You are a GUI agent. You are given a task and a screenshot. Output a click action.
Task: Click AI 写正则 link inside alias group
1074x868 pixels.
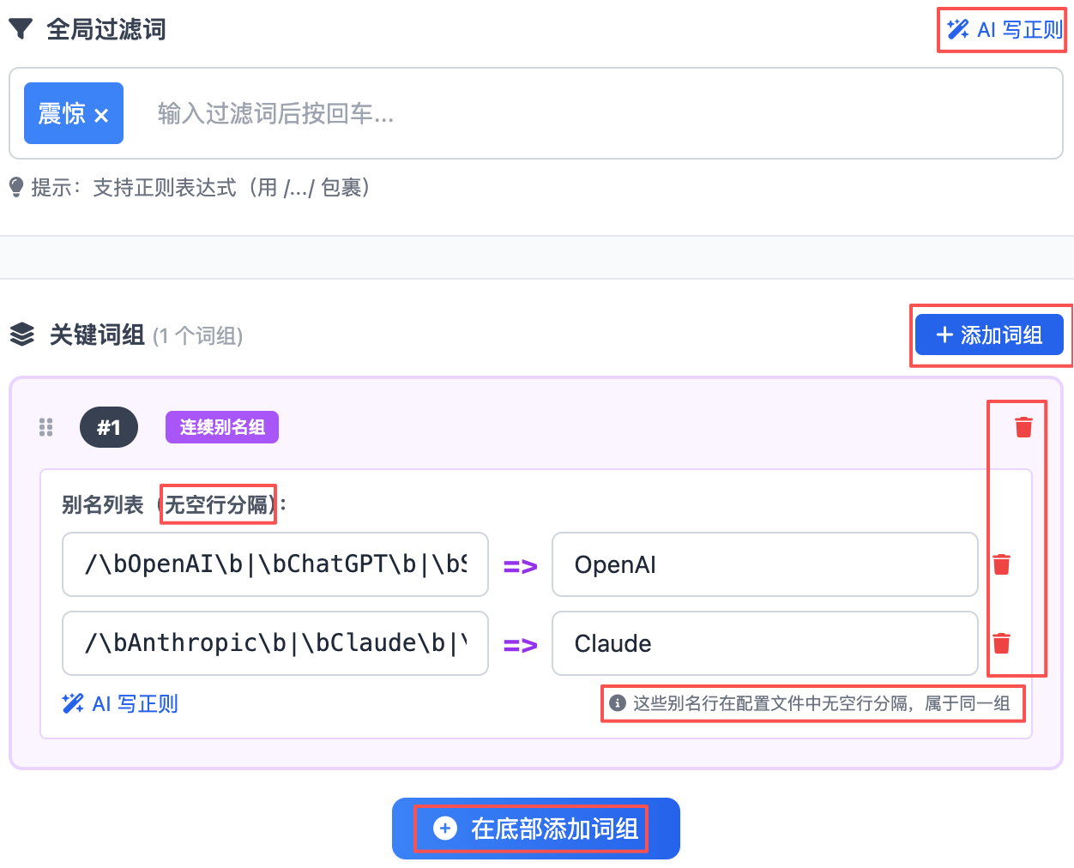[120, 704]
